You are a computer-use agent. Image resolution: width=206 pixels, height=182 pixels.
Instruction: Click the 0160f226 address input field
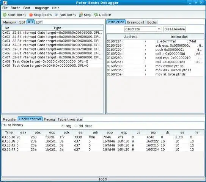click(140, 29)
